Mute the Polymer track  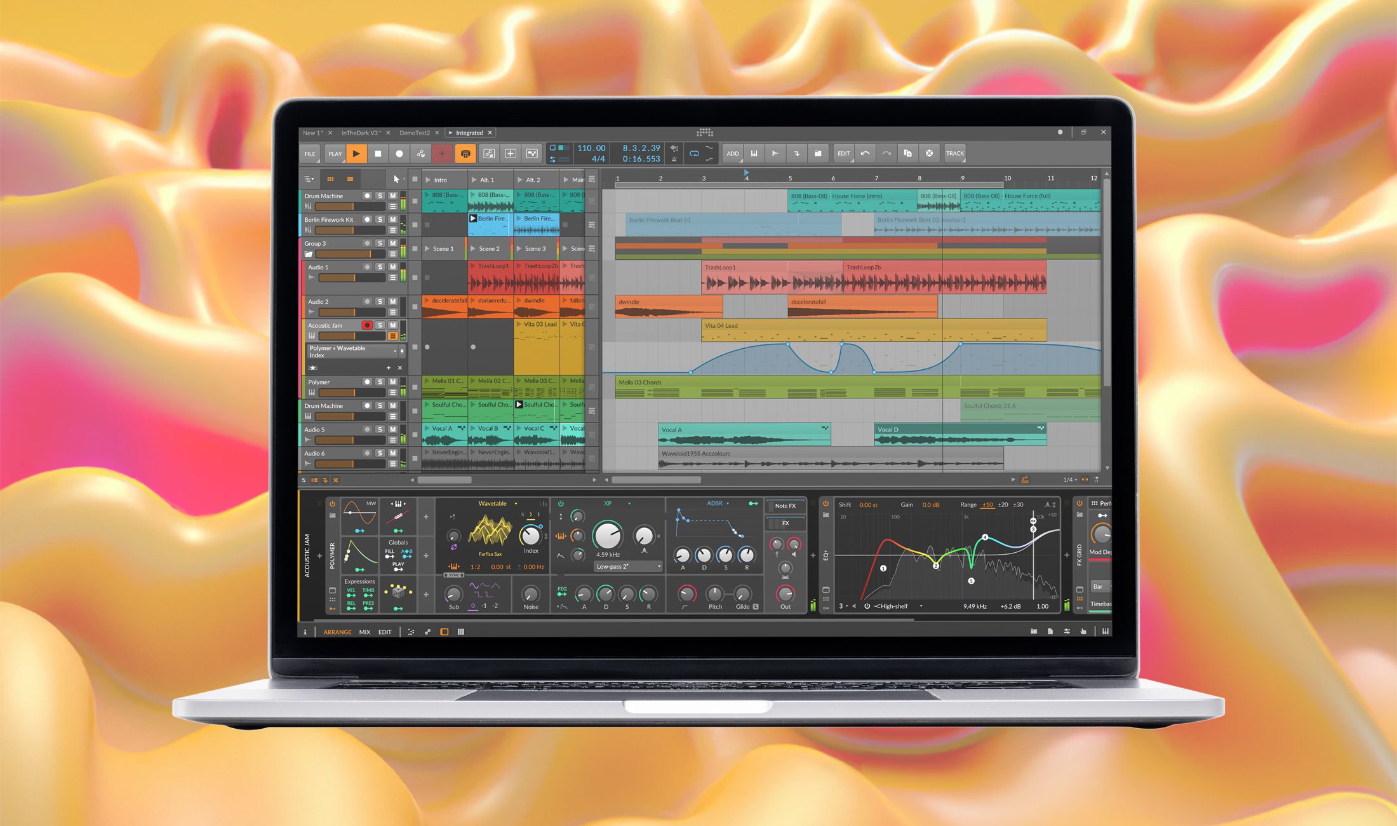[x=392, y=382]
